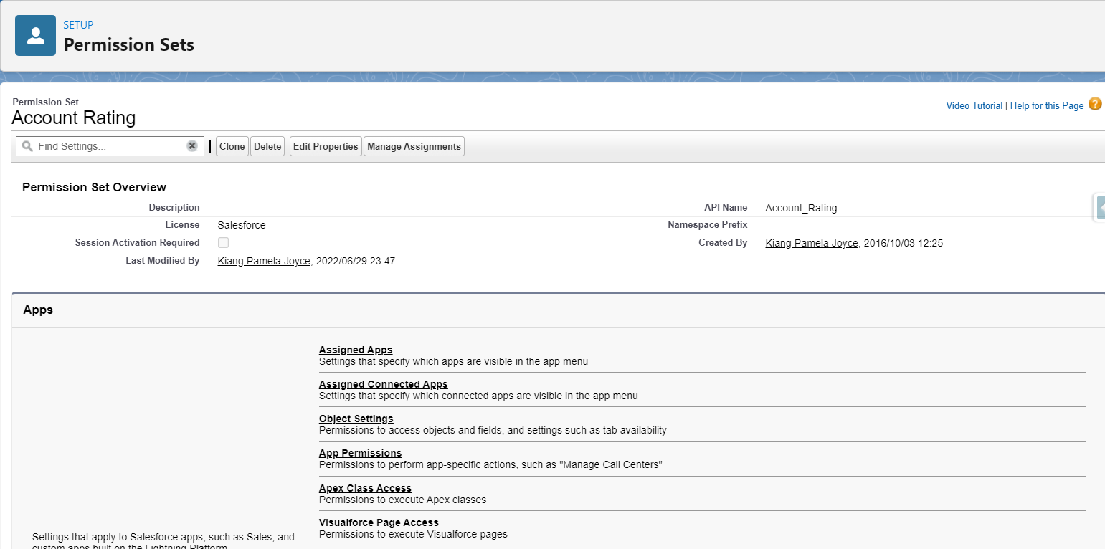
Task: Expand the collapsed panel arrow on right edge
Action: 1101,207
